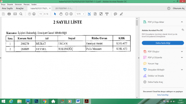Select the Highlight text pen tool
This screenshot has height=104, width=186.
[121, 14]
